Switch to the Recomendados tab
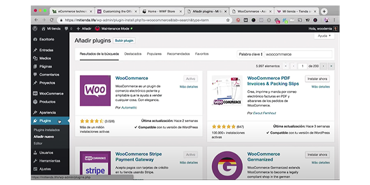 [178, 54]
